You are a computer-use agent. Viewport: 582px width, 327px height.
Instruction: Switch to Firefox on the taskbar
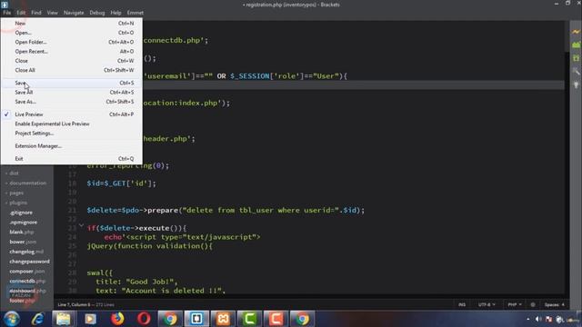117,319
